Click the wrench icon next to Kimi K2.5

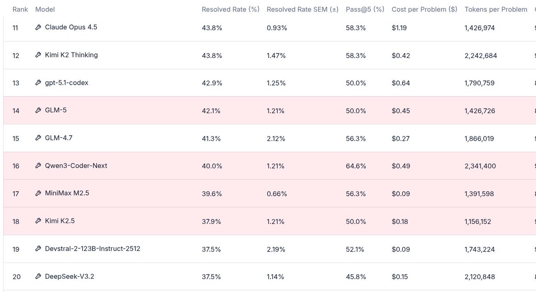click(38, 221)
